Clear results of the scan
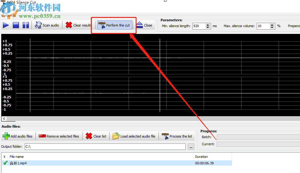300x173 pixels. click(x=78, y=25)
